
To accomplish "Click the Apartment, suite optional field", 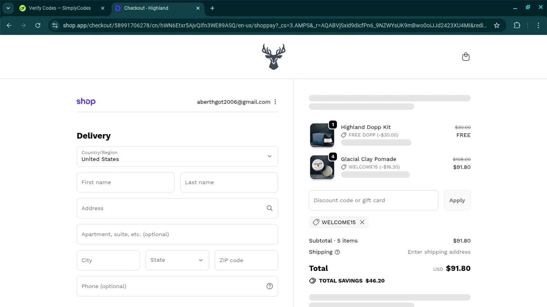I will point(177,234).
